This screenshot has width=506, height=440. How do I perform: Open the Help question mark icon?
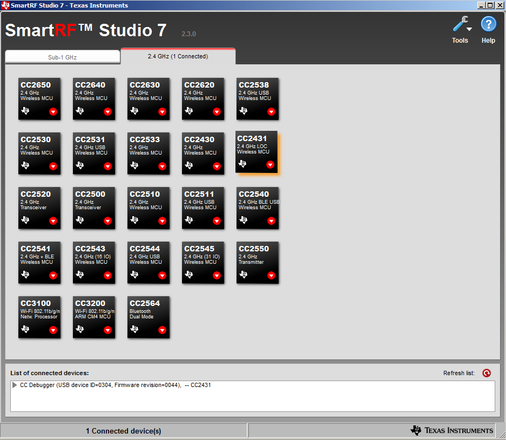[x=488, y=29]
